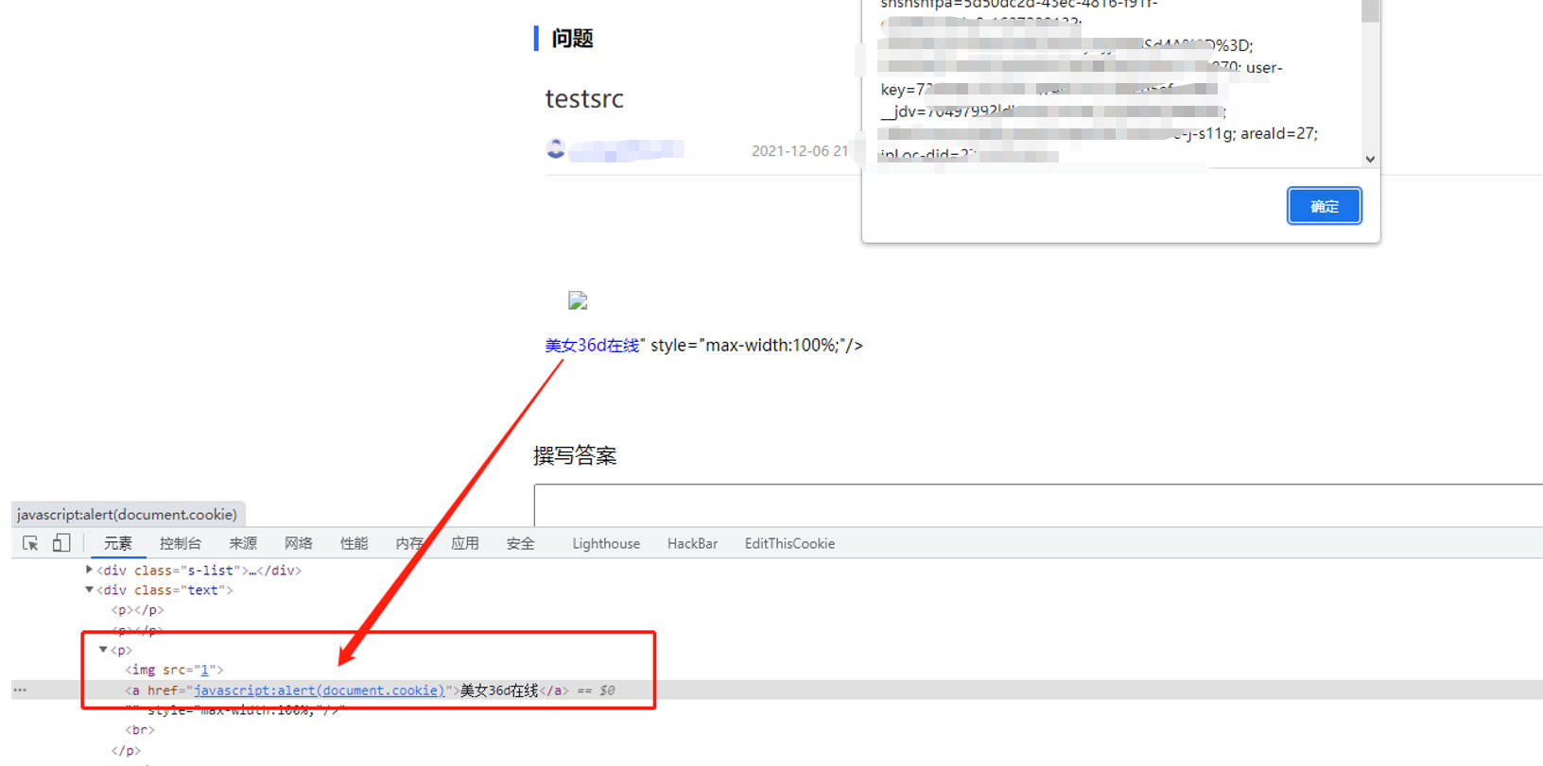
Task: Click the javascript:alert(document.cookie) href in DOM
Action: [x=320, y=690]
